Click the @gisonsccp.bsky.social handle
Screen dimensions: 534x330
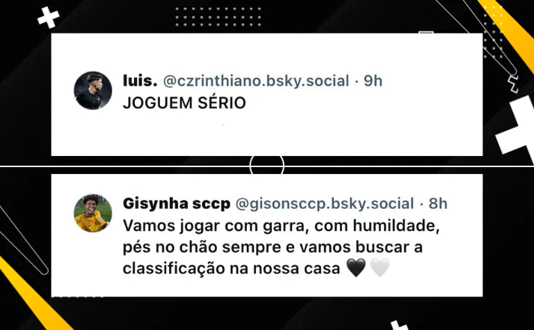pyautogui.click(x=325, y=203)
